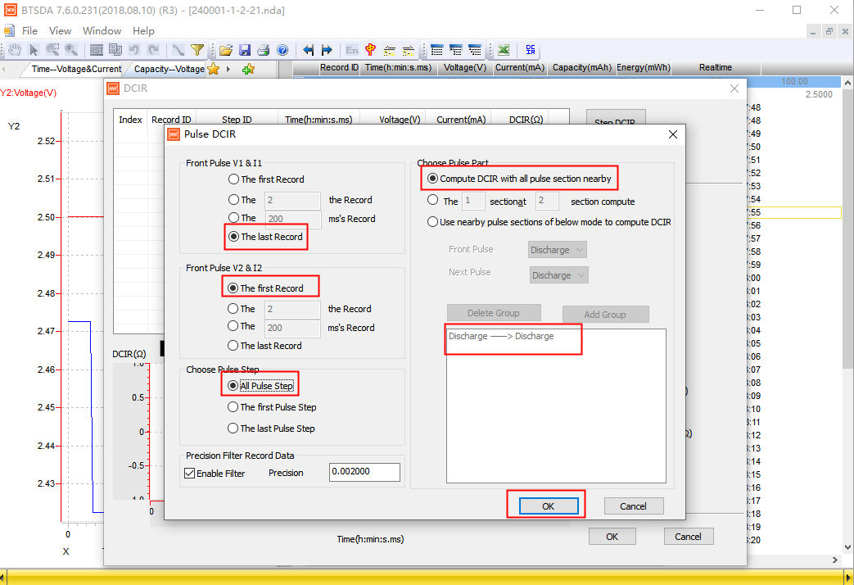Choose 'The last Pulse Step' option
The width and height of the screenshot is (854, 585).
point(233,428)
